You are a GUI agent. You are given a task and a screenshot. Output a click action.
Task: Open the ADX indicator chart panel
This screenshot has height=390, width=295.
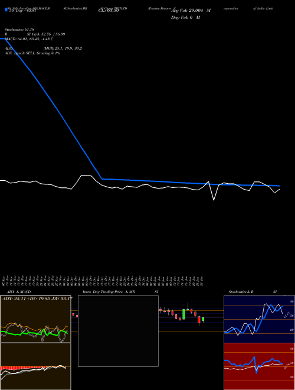click(35, 319)
